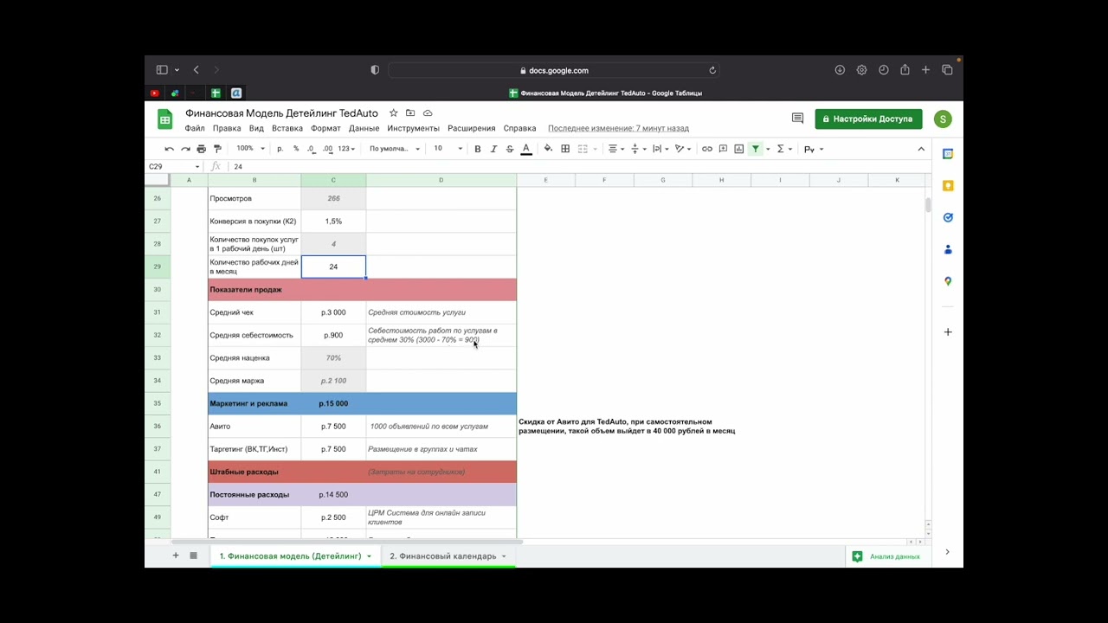Open the zoom 100% dropdown
The width and height of the screenshot is (1108, 623).
[250, 149]
